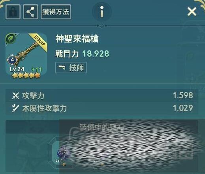
Task: Click the 神聖來福槍 weapon thumbnail
Action: 26,54
